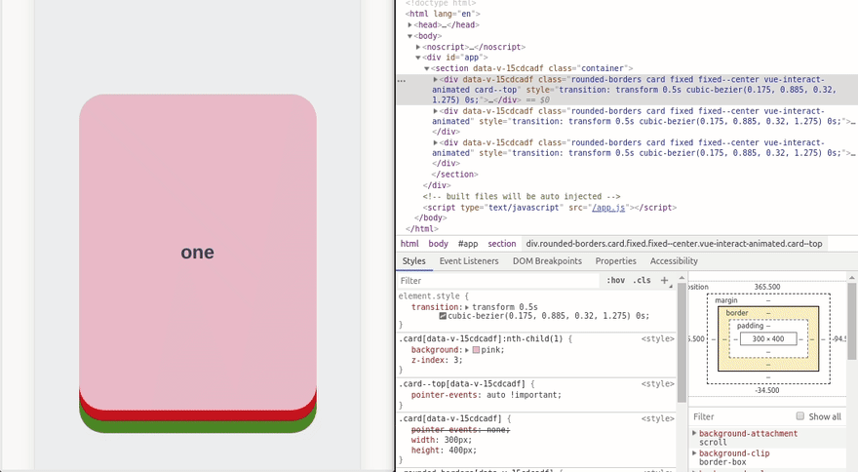The image size is (858, 472).
Task: Select the closing body tag row
Action: (430, 217)
